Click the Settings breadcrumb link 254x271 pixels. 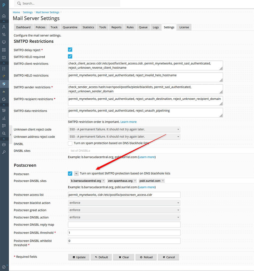pyautogui.click(x=28, y=12)
